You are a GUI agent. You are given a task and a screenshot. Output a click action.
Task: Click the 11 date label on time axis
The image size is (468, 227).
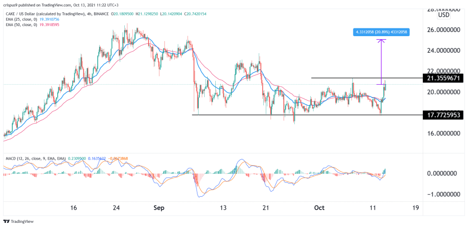tap(373, 208)
